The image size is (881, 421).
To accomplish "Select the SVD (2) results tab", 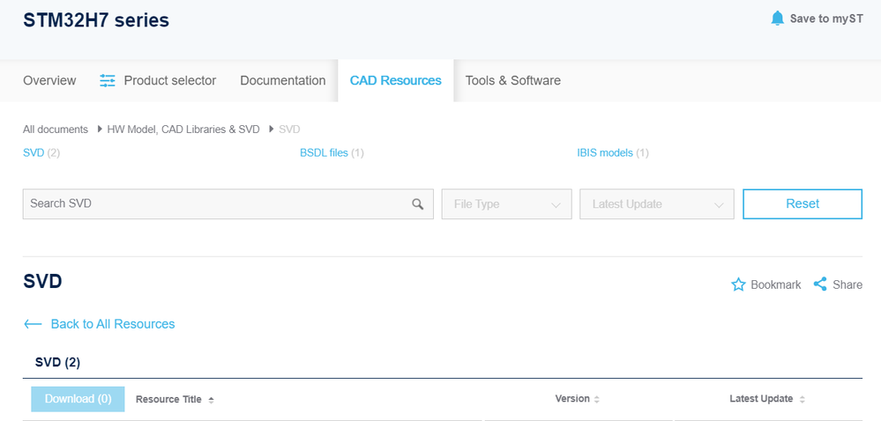I will click(x=57, y=363).
